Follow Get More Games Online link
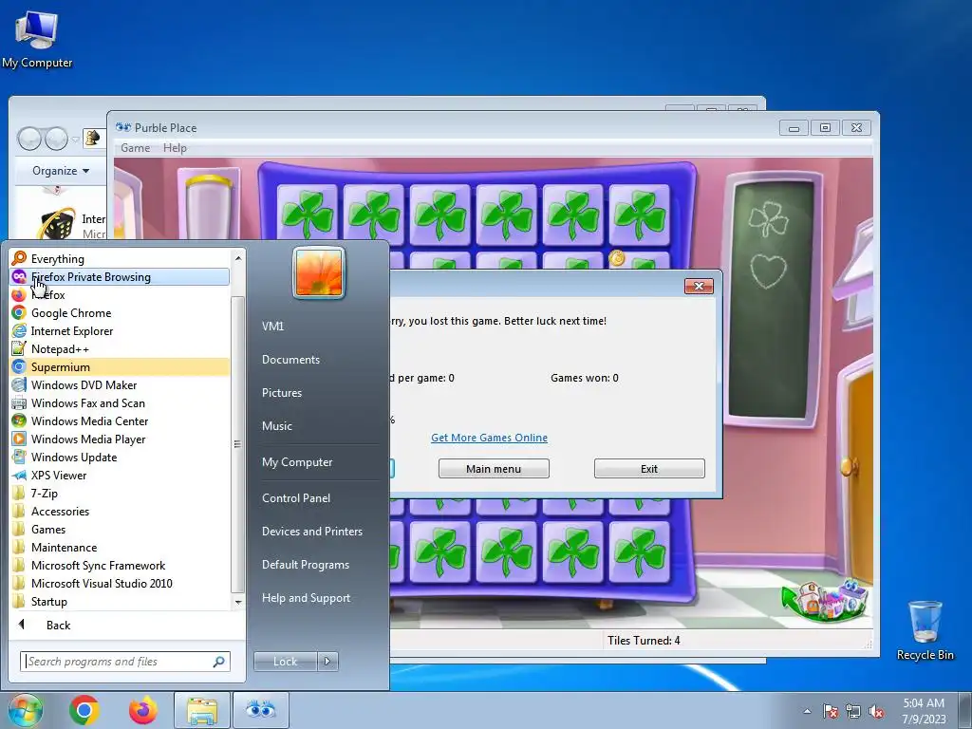This screenshot has width=972, height=729. 489,438
